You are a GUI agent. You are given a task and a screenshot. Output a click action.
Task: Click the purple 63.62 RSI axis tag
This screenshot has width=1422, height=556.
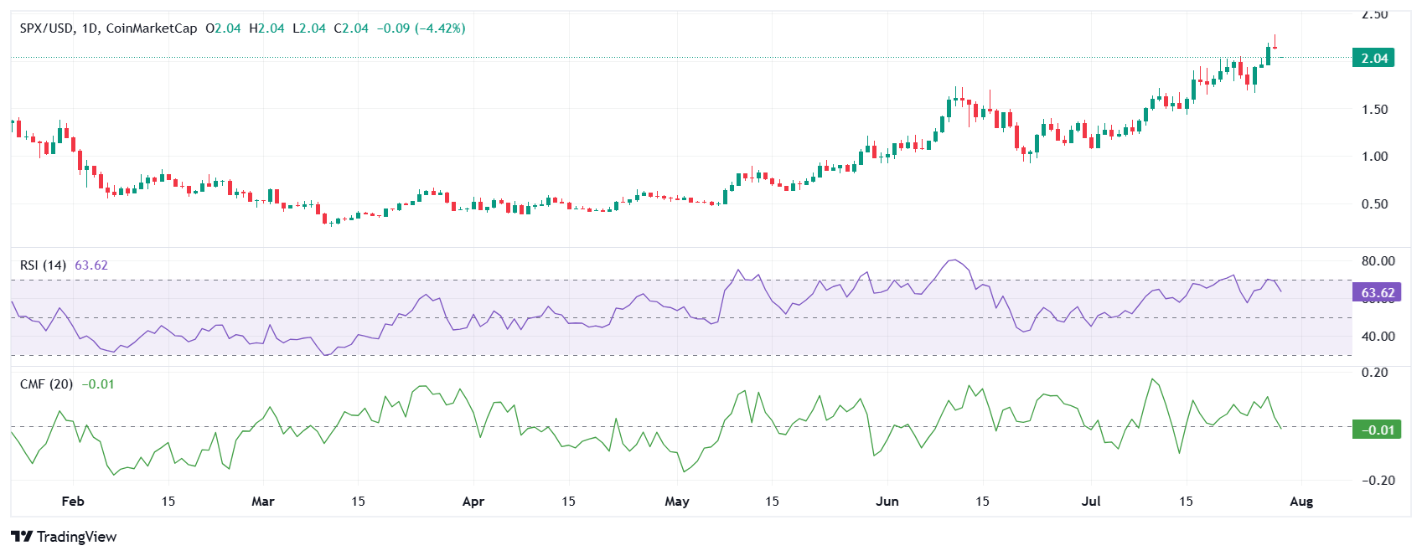tap(1377, 292)
